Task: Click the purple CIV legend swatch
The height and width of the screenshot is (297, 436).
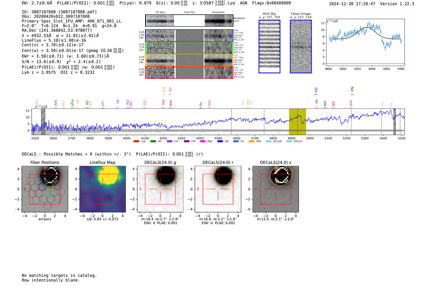Action: pyautogui.click(x=169, y=141)
